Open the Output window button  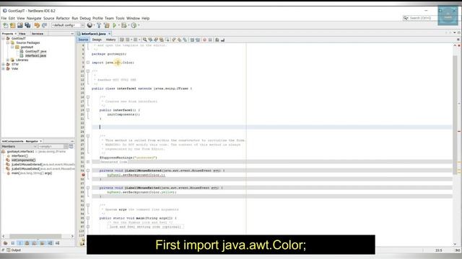[14, 250]
